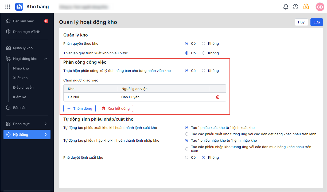Click the Hệ thống gear icon
Image resolution: width=327 pixels, height=192 pixels.
click(8, 134)
